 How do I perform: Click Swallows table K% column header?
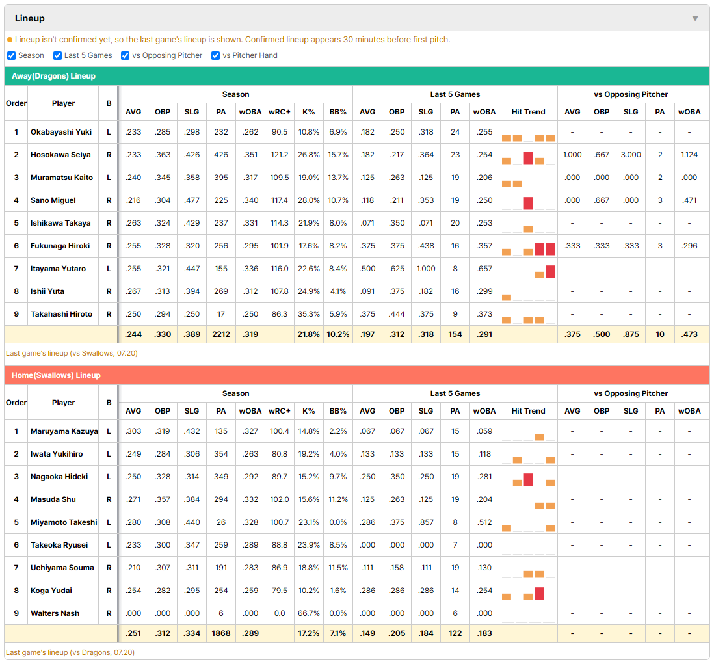point(308,411)
